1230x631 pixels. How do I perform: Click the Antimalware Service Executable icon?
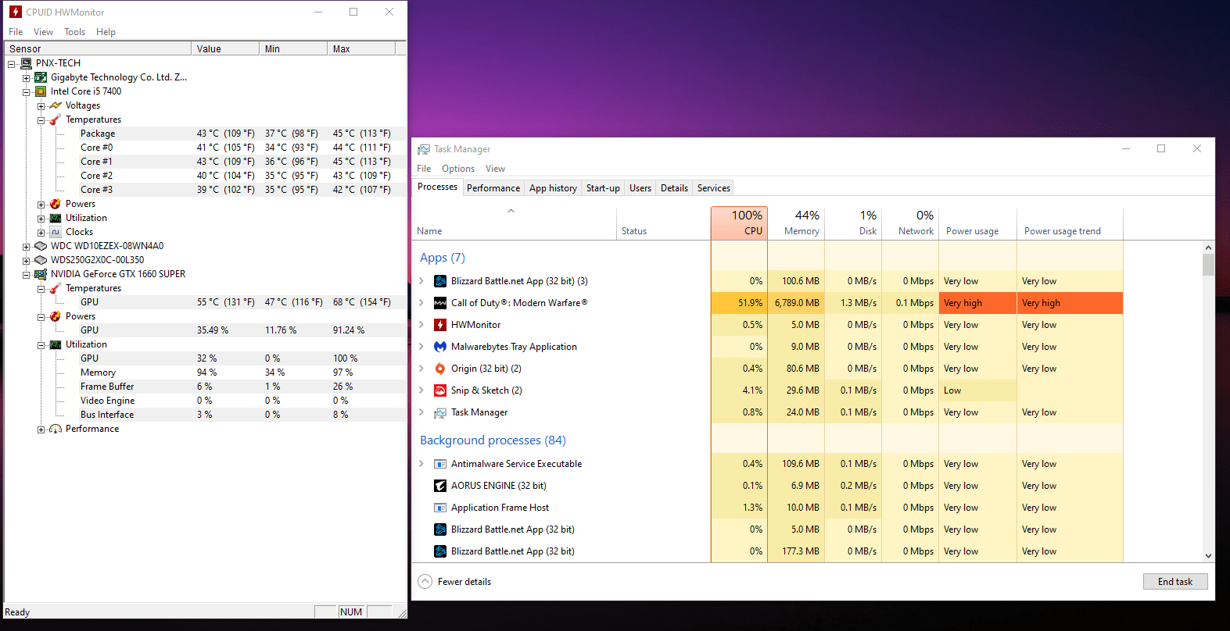coord(440,464)
